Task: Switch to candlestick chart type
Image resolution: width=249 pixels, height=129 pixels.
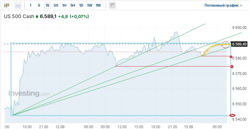Action: (x=7, y=5)
